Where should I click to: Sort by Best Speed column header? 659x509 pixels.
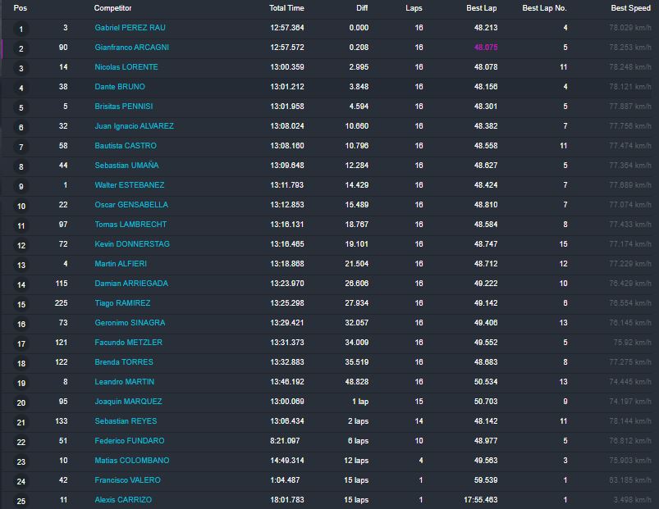(630, 8)
